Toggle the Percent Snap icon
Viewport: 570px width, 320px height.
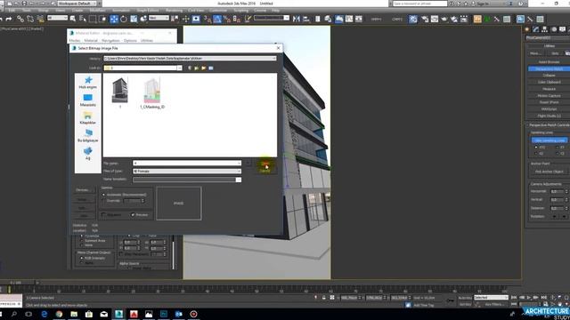coord(227,19)
